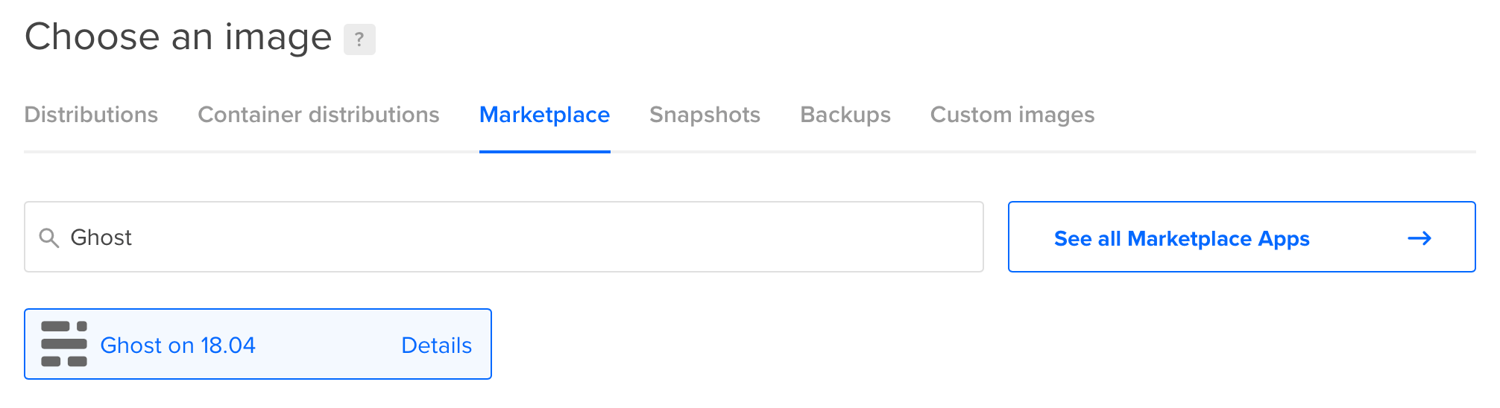Select the Marketplace tab
The image size is (1500, 408).
coord(544,115)
